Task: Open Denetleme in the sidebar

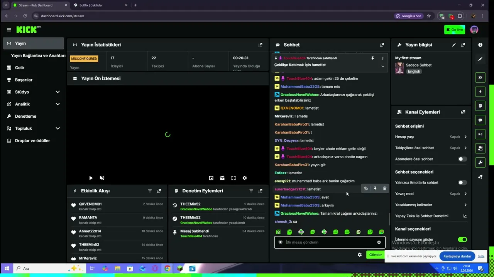Action: pos(33,116)
